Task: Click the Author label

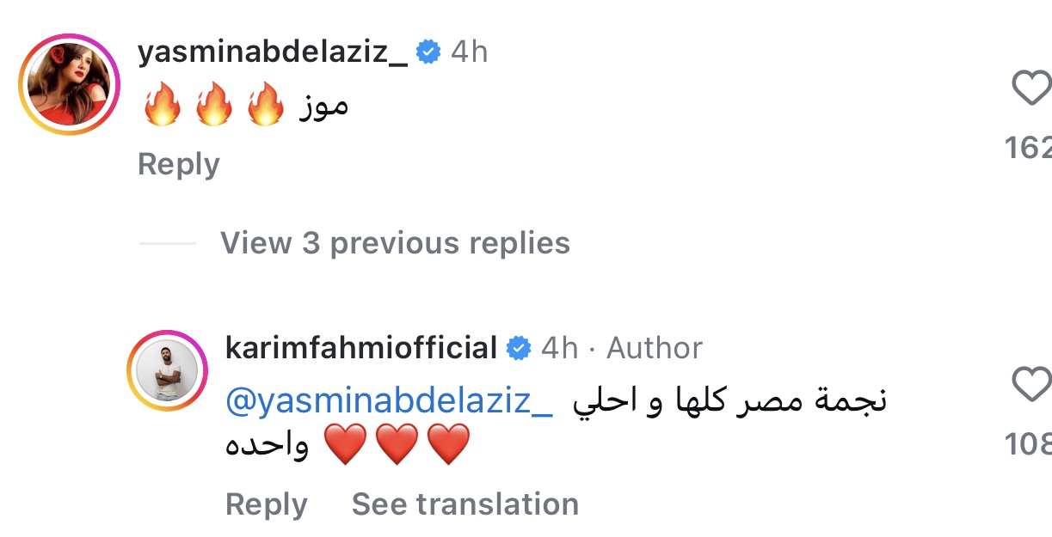Action: (x=655, y=348)
